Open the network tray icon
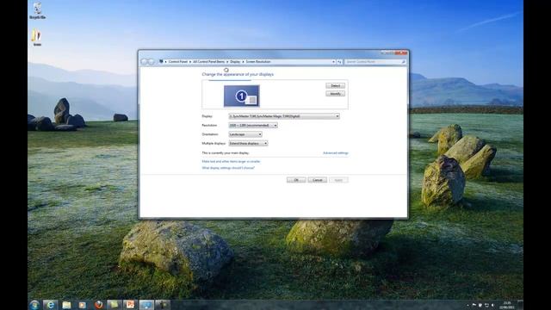 point(486,305)
